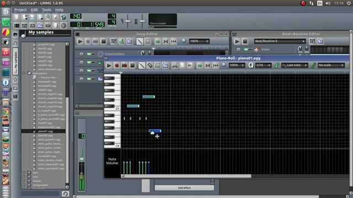This screenshot has width=353, height=198.
Task: Show controller rack via main toolbar icon
Action: [x=63, y=26]
